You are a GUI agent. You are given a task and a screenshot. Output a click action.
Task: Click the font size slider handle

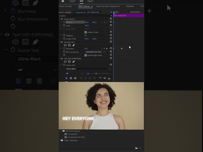96,73
